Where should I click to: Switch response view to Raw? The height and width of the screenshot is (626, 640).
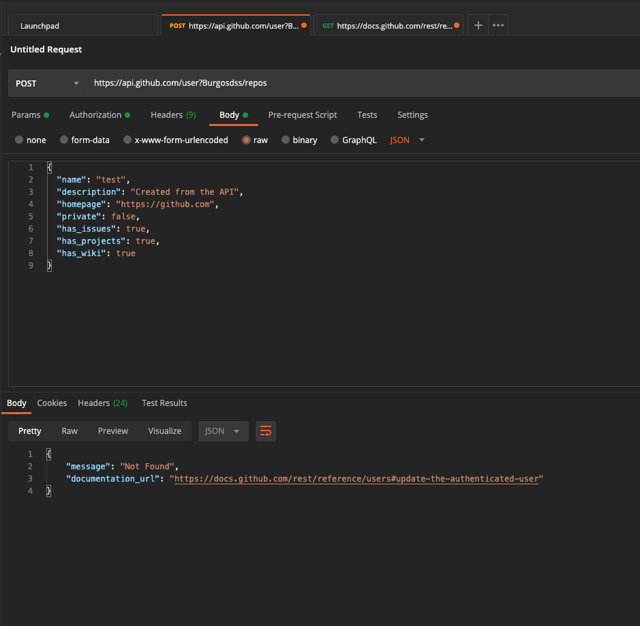coord(70,431)
